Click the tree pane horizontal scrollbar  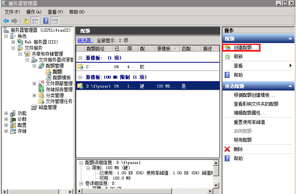point(37,191)
